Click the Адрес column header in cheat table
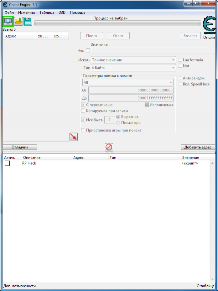The image size is (218, 291). [90, 158]
